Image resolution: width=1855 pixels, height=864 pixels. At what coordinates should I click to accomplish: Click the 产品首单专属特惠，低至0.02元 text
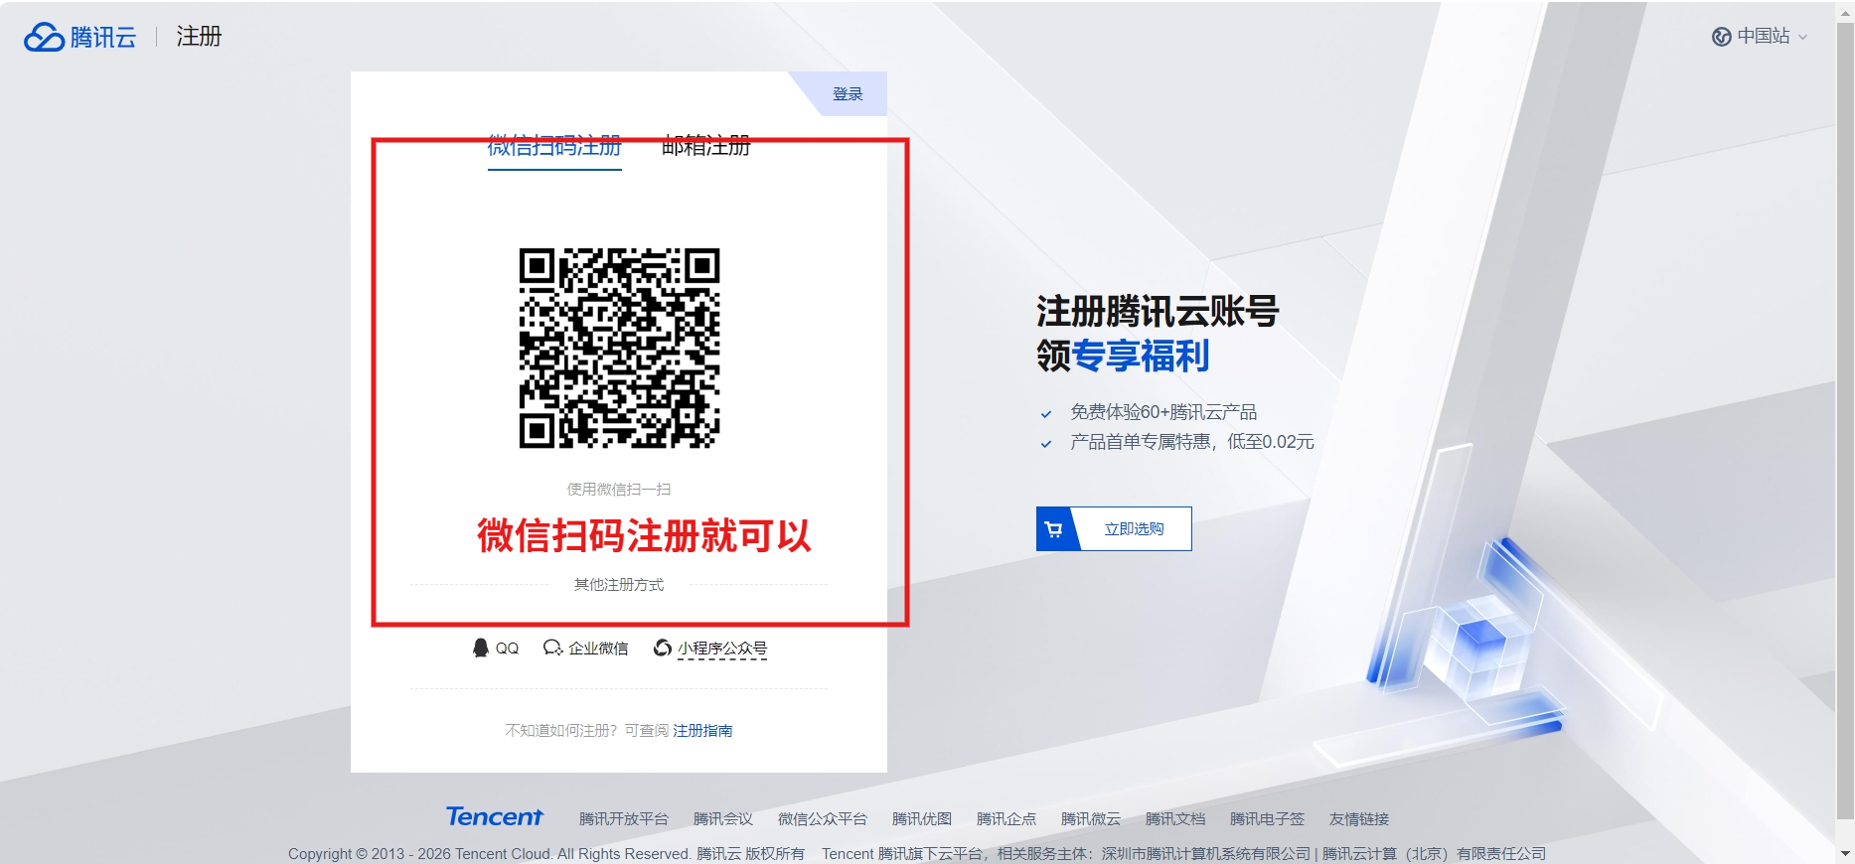(x=1192, y=442)
